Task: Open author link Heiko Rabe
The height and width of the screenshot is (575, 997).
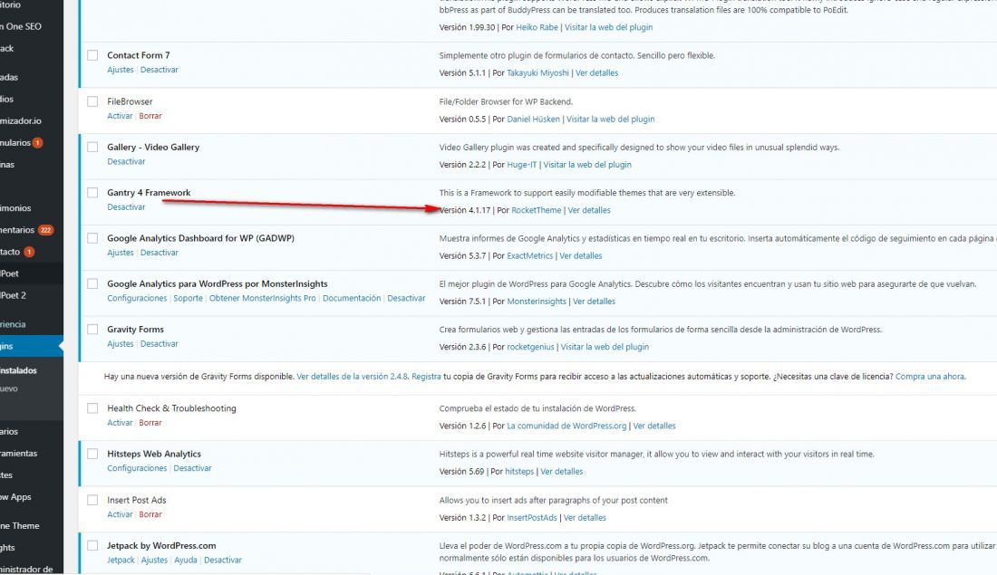Action: (537, 27)
